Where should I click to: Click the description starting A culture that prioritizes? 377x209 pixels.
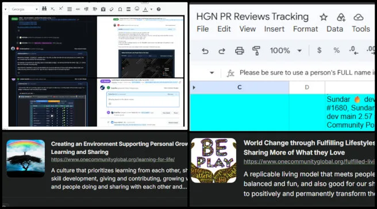(x=120, y=179)
